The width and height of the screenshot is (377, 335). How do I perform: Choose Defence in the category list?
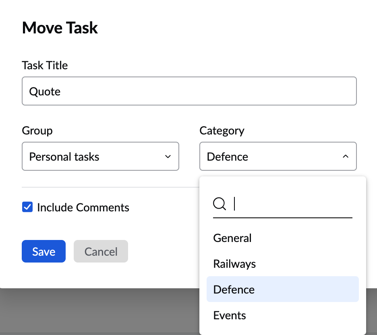click(x=282, y=289)
